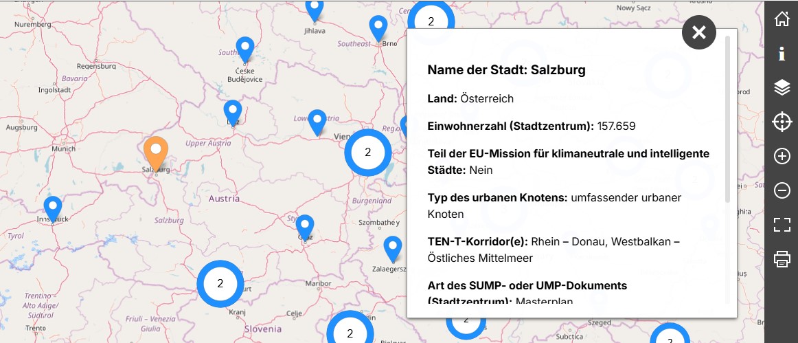
Task: Expand the cluster of 2 near Vienna
Action: click(367, 152)
